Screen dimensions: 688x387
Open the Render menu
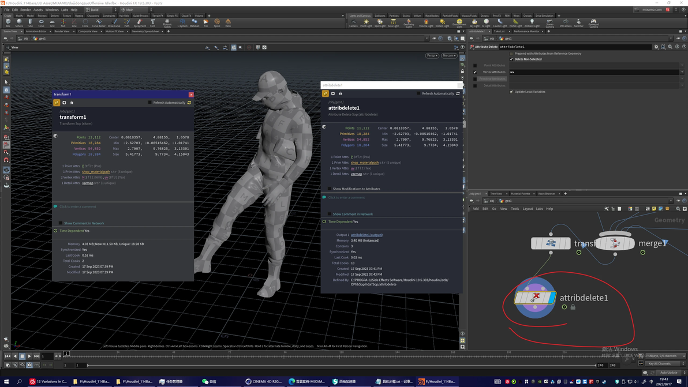pyautogui.click(x=25, y=10)
